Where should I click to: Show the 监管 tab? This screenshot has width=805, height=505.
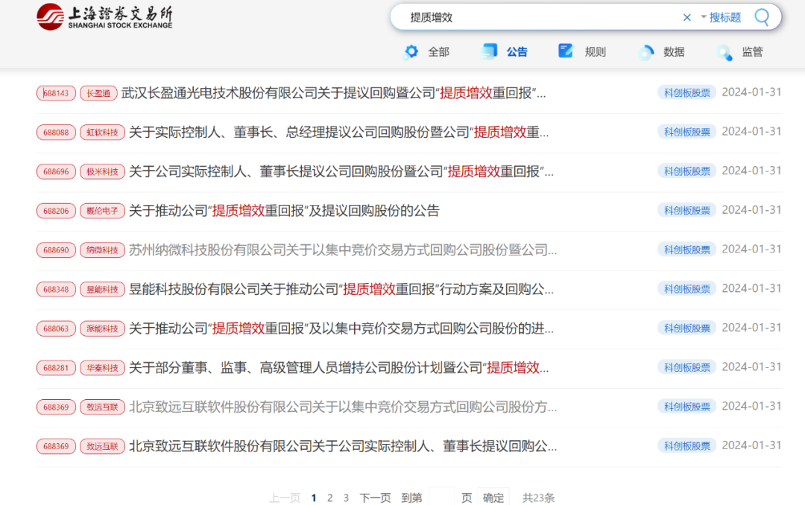[740, 52]
